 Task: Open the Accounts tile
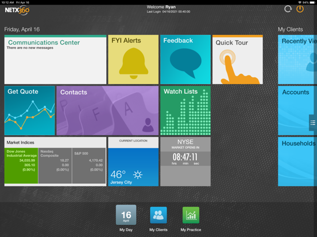[x=297, y=110]
